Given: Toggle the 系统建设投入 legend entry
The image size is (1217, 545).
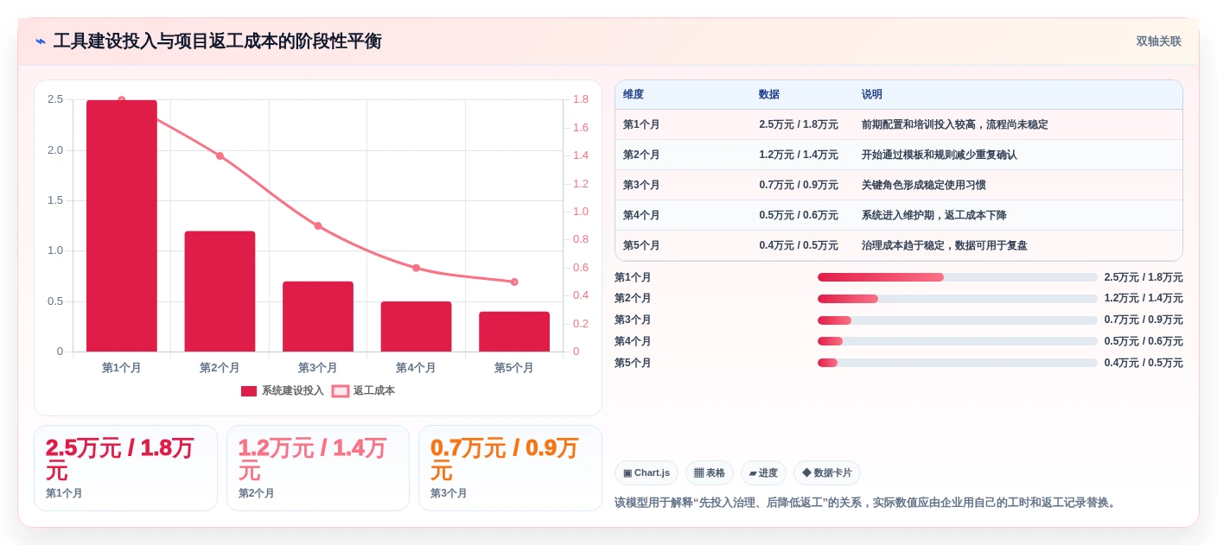Looking at the screenshot, I should coord(283,391).
